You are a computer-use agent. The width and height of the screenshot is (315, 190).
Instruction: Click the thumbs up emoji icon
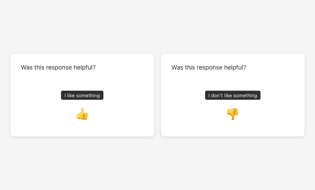(x=82, y=114)
